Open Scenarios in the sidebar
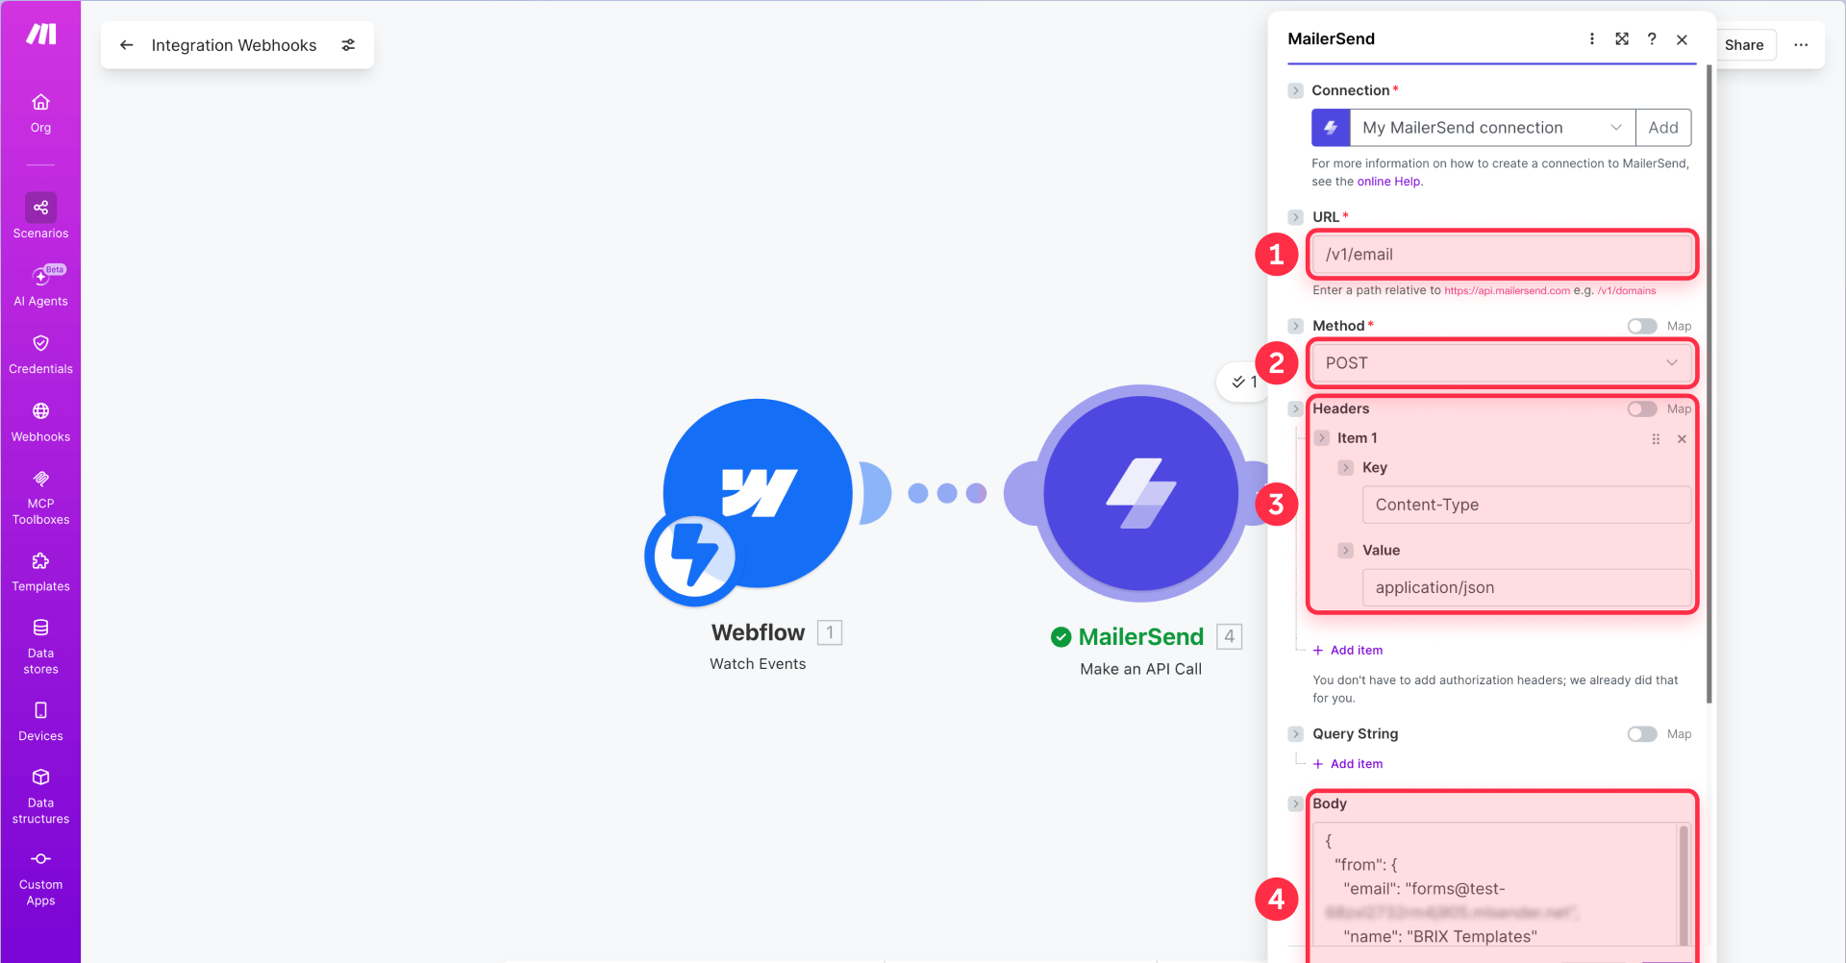The width and height of the screenshot is (1846, 963). click(x=40, y=216)
